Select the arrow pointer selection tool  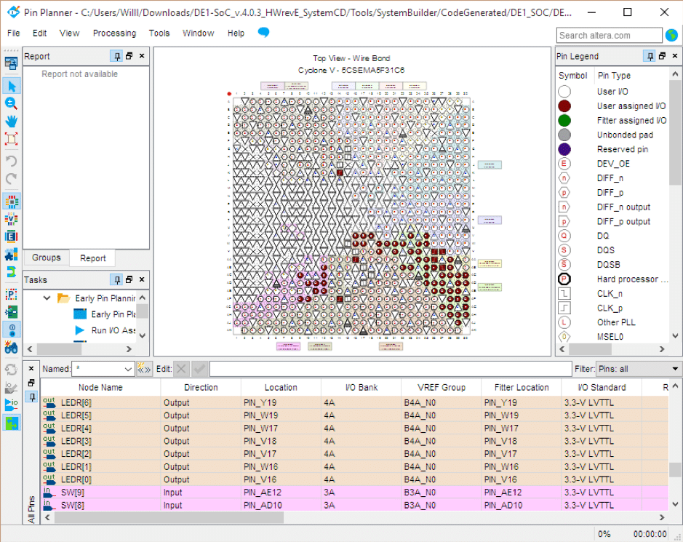[11, 86]
